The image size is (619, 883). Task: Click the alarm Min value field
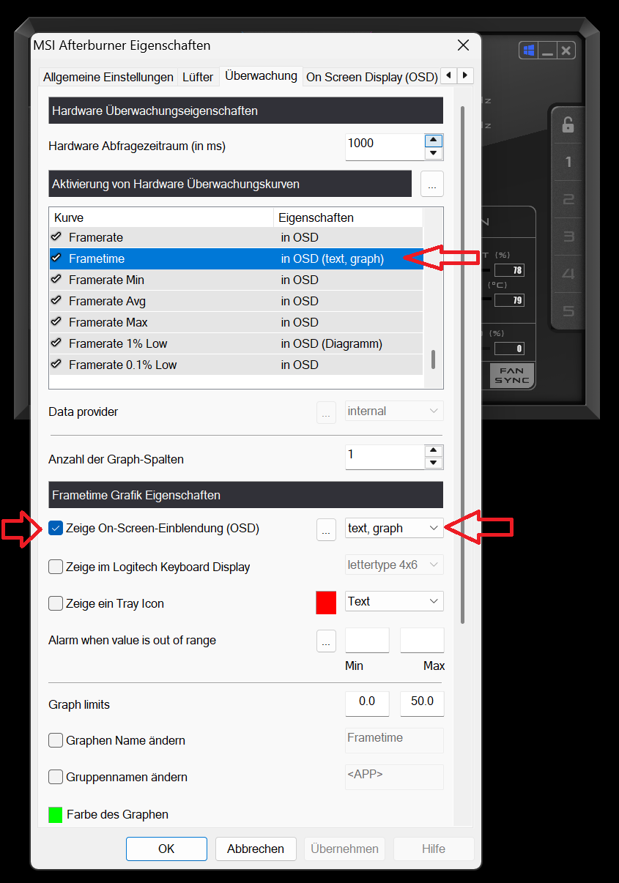click(367, 640)
